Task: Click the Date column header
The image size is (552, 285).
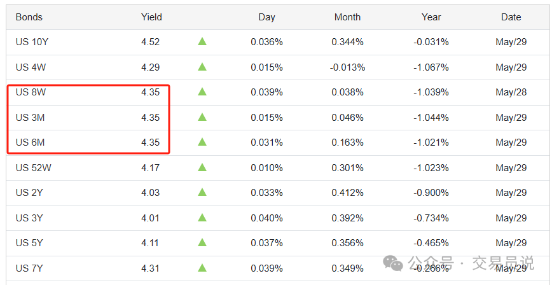Action: 511,17
